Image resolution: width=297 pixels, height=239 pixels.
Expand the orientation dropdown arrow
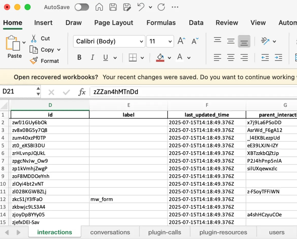pos(274,41)
